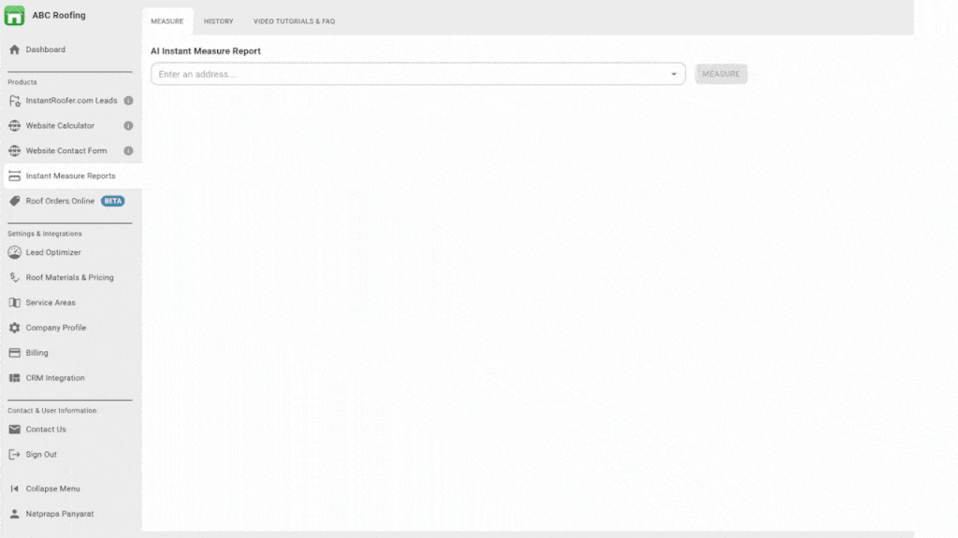This screenshot has width=958, height=538.
Task: Switch to the History tab
Action: (x=218, y=21)
